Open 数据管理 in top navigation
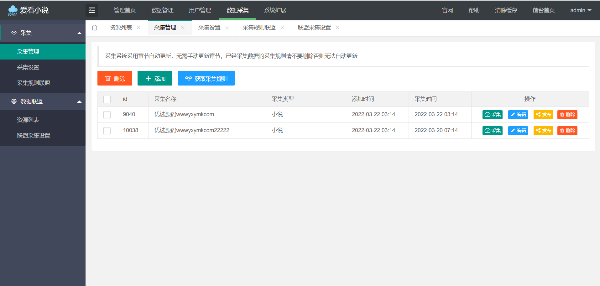This screenshot has height=286, width=600. 162,10
